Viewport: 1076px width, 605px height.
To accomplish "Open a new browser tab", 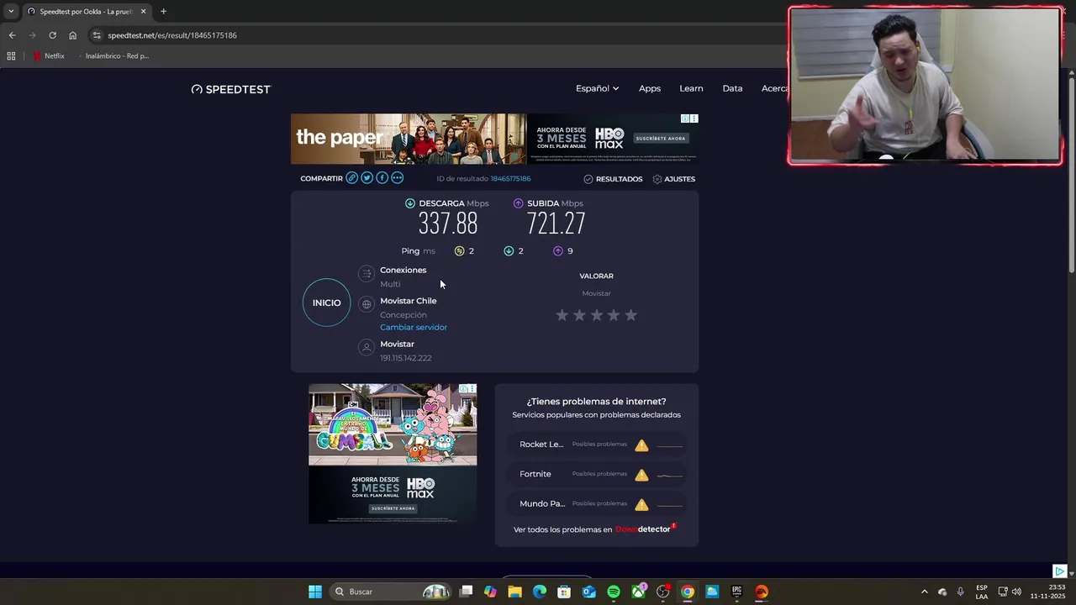I will pyautogui.click(x=163, y=12).
